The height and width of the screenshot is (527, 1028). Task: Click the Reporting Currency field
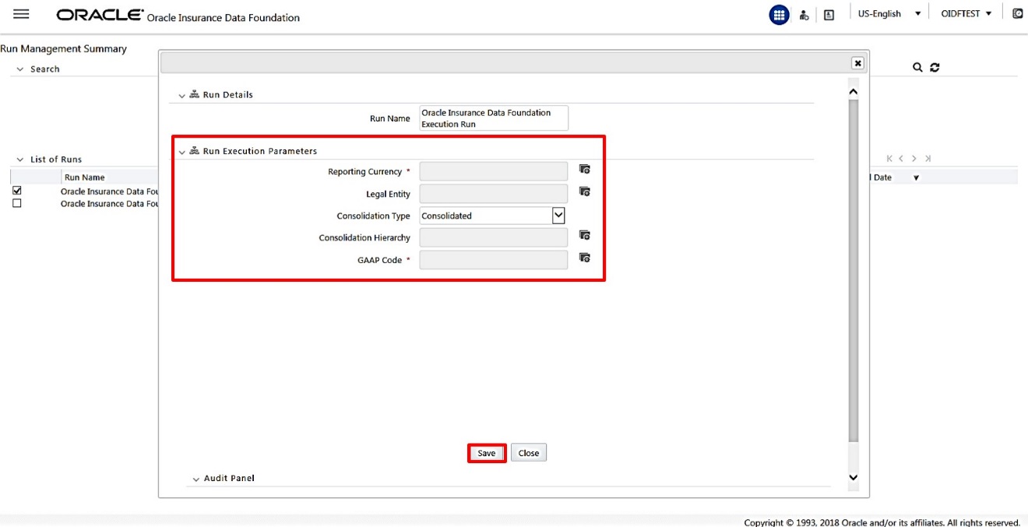point(494,171)
